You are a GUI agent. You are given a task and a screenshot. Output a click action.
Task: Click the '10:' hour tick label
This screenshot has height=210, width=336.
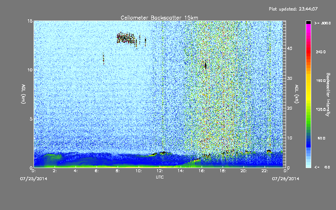(x=139, y=171)
